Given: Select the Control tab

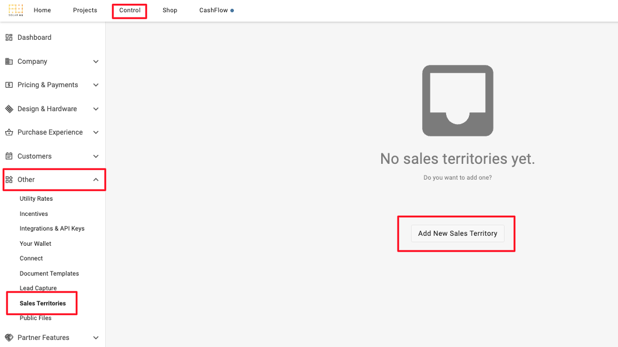Looking at the screenshot, I should click(x=130, y=11).
